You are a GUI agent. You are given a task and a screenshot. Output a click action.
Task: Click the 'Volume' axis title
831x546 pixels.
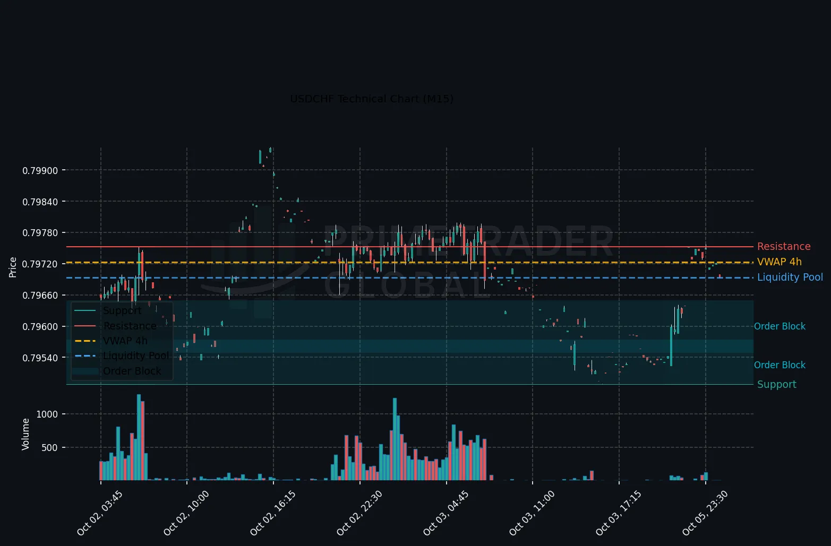point(25,434)
